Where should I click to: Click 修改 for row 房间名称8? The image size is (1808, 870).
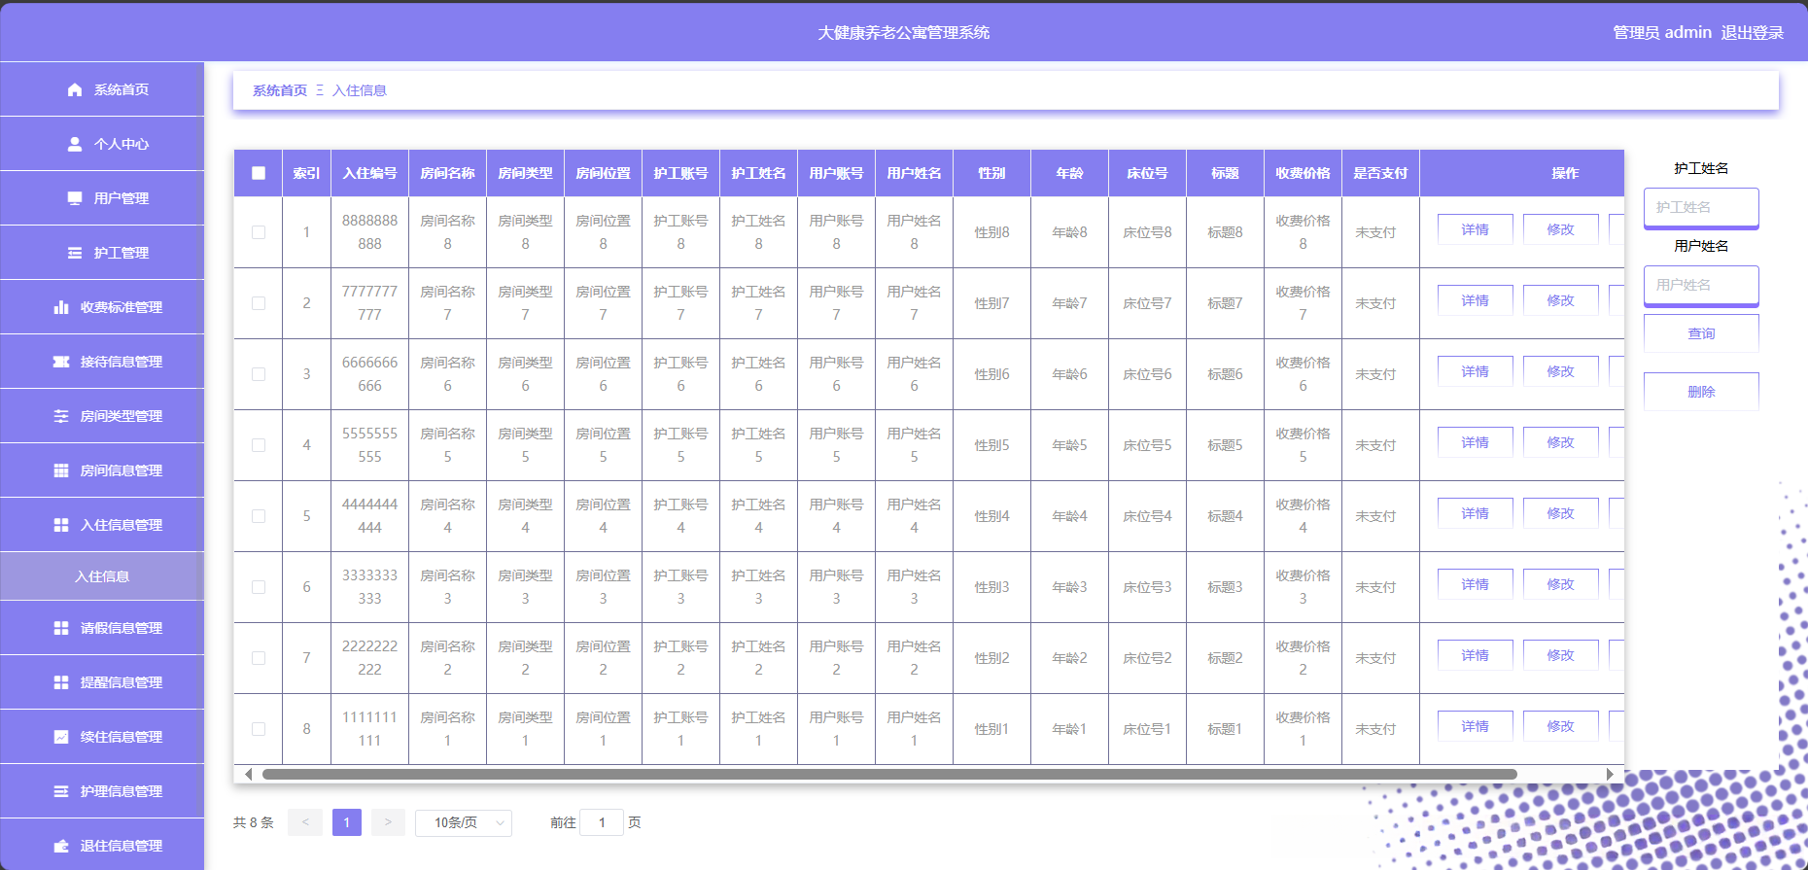click(1561, 229)
